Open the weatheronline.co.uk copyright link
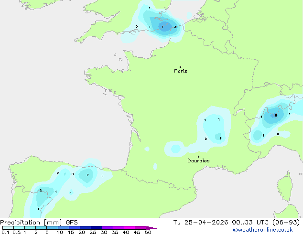The image size is (303, 234). [263, 230]
